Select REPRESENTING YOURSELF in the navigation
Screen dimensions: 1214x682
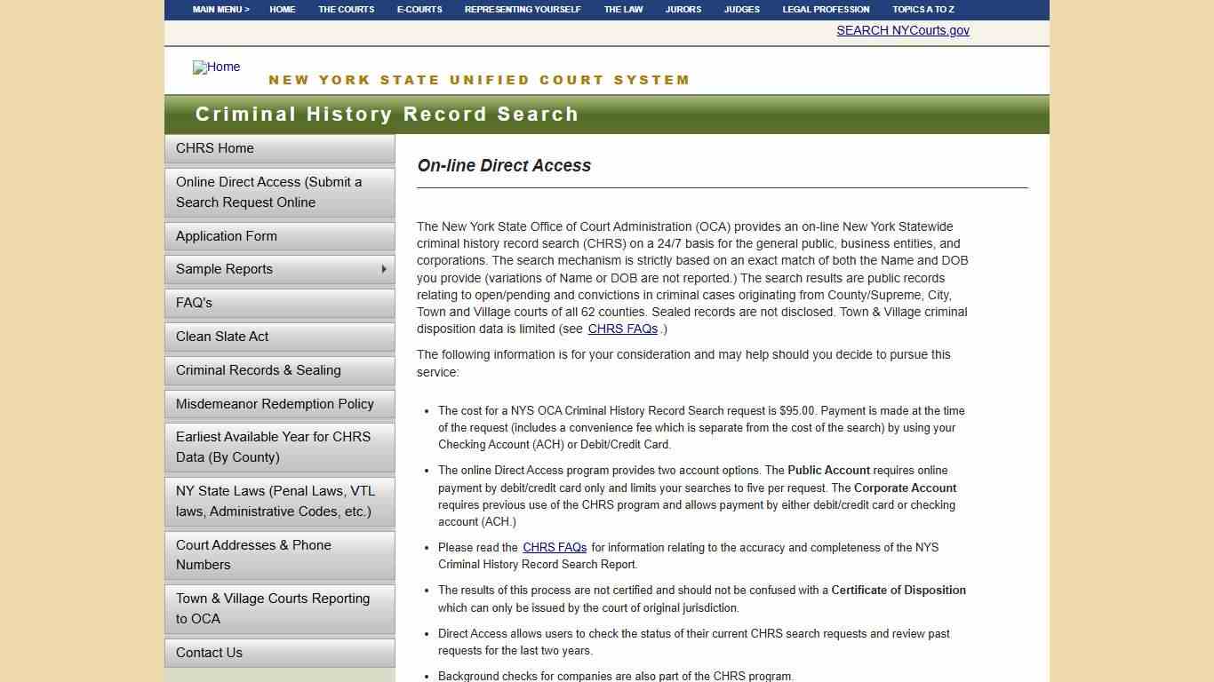click(x=522, y=10)
